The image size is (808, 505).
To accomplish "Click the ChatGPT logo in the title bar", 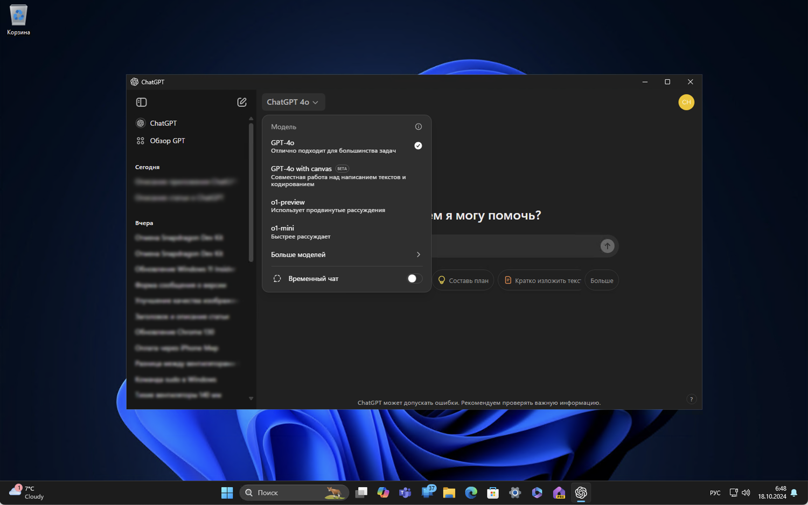I will pyautogui.click(x=135, y=82).
